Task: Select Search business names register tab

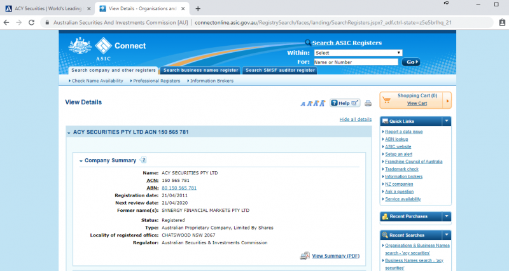Action: click(x=200, y=71)
